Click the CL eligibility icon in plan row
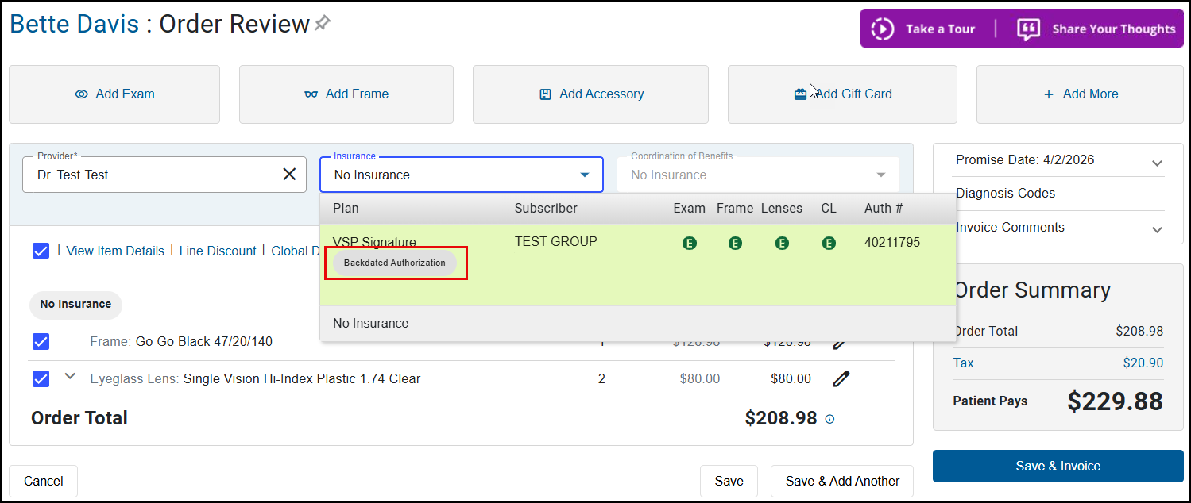The image size is (1191, 503). (x=829, y=244)
